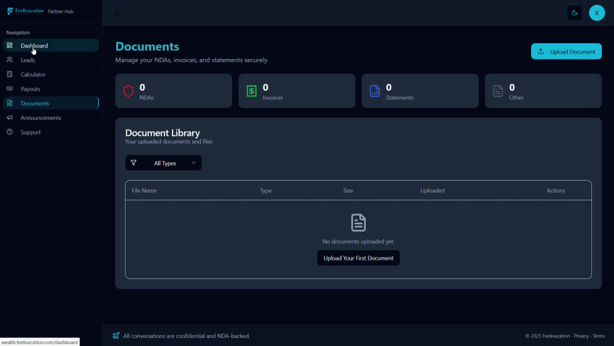Click the Other count card
Screen dimensions: 614x346
click(543, 91)
